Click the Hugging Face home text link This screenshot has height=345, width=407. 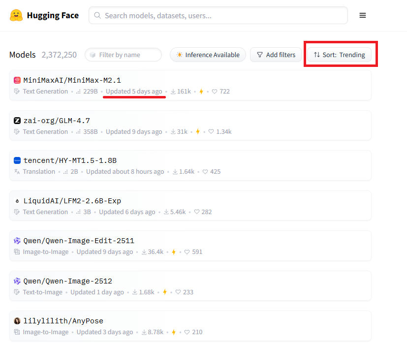click(53, 15)
